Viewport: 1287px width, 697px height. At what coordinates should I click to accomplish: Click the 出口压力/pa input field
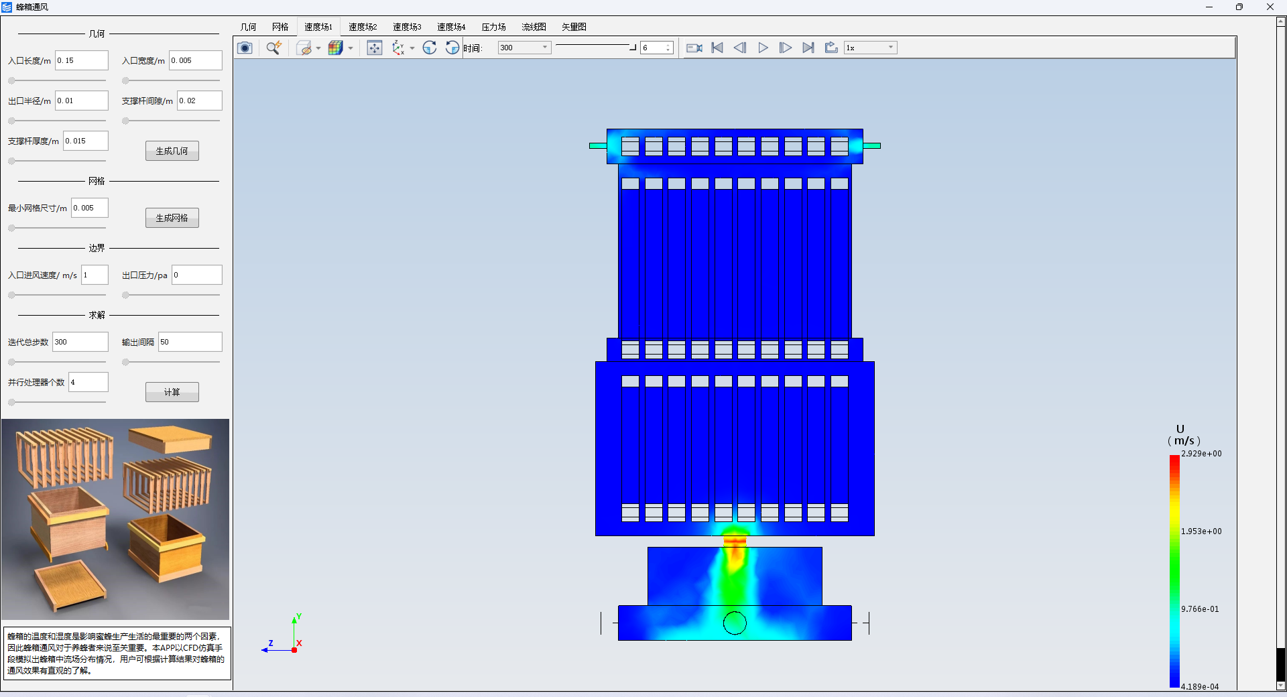[x=196, y=275]
